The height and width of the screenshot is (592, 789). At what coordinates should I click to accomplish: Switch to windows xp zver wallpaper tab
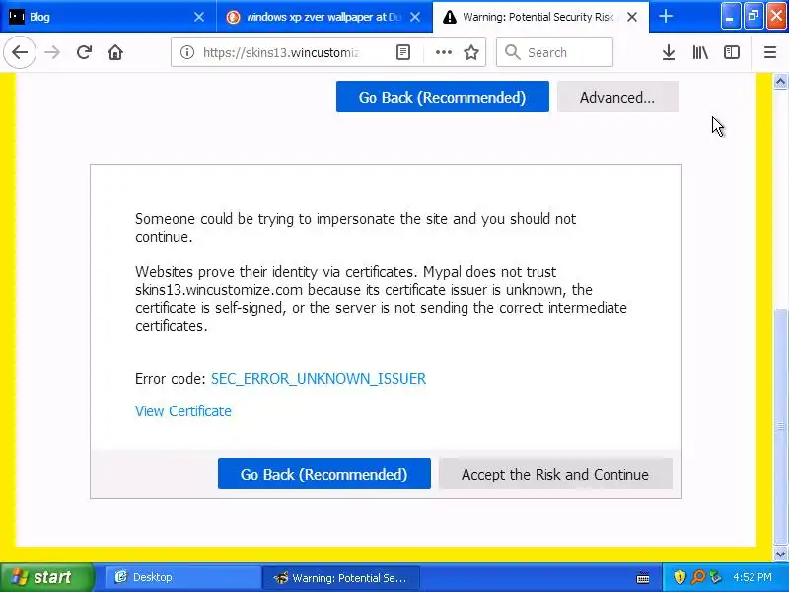click(x=324, y=17)
